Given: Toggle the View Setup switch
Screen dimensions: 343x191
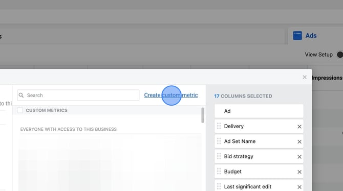Looking at the screenshot, I should click(339, 55).
